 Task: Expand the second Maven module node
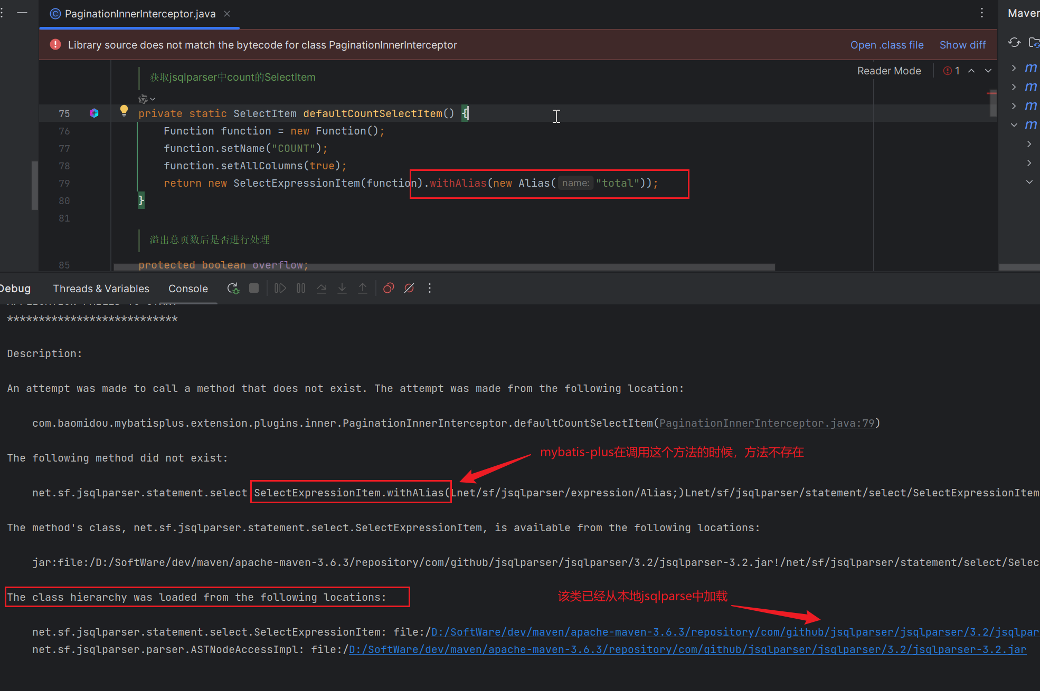point(1014,87)
